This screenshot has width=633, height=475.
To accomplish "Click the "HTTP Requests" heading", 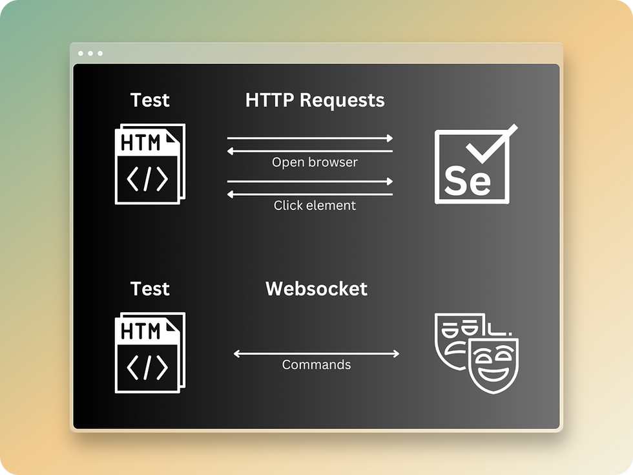I will [x=315, y=100].
